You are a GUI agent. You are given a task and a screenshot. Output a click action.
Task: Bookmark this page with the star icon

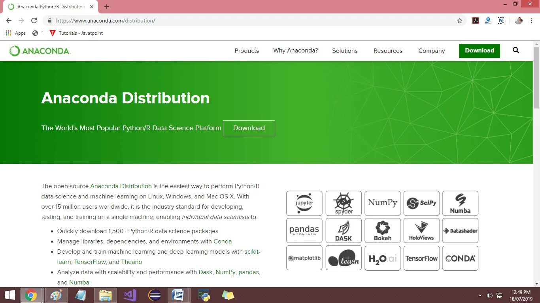(460, 21)
